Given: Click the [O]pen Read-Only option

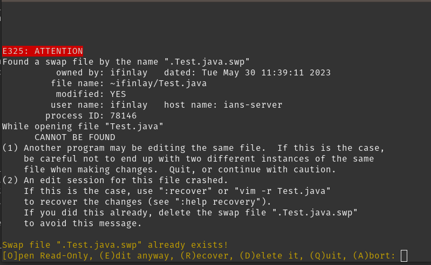Looking at the screenshot, I should 45,256.
